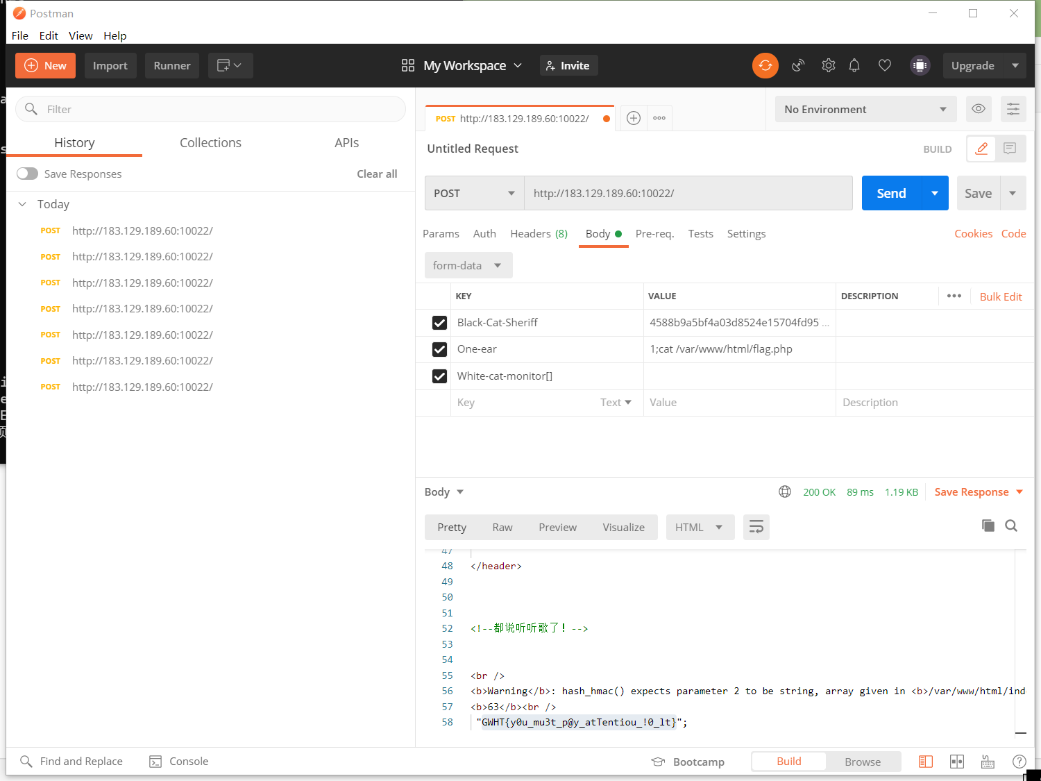Screen dimensions: 1041x781
Task: Uncheck the Black-Cat-Sheriff row checkbox
Action: 439,323
